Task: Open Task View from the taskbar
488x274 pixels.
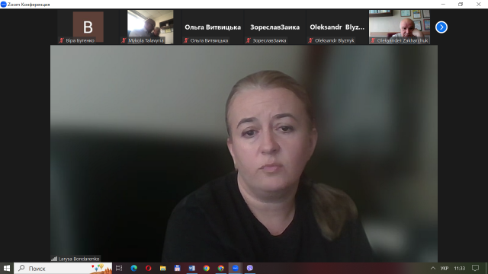Action: (119, 268)
